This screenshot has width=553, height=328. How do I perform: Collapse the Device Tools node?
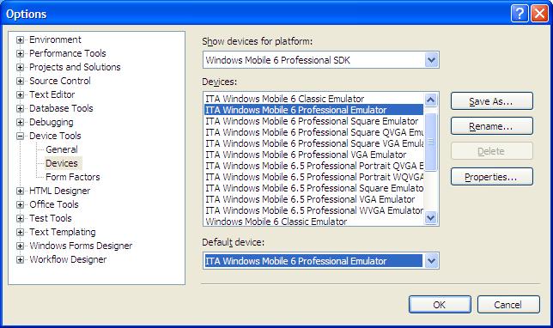(20, 137)
